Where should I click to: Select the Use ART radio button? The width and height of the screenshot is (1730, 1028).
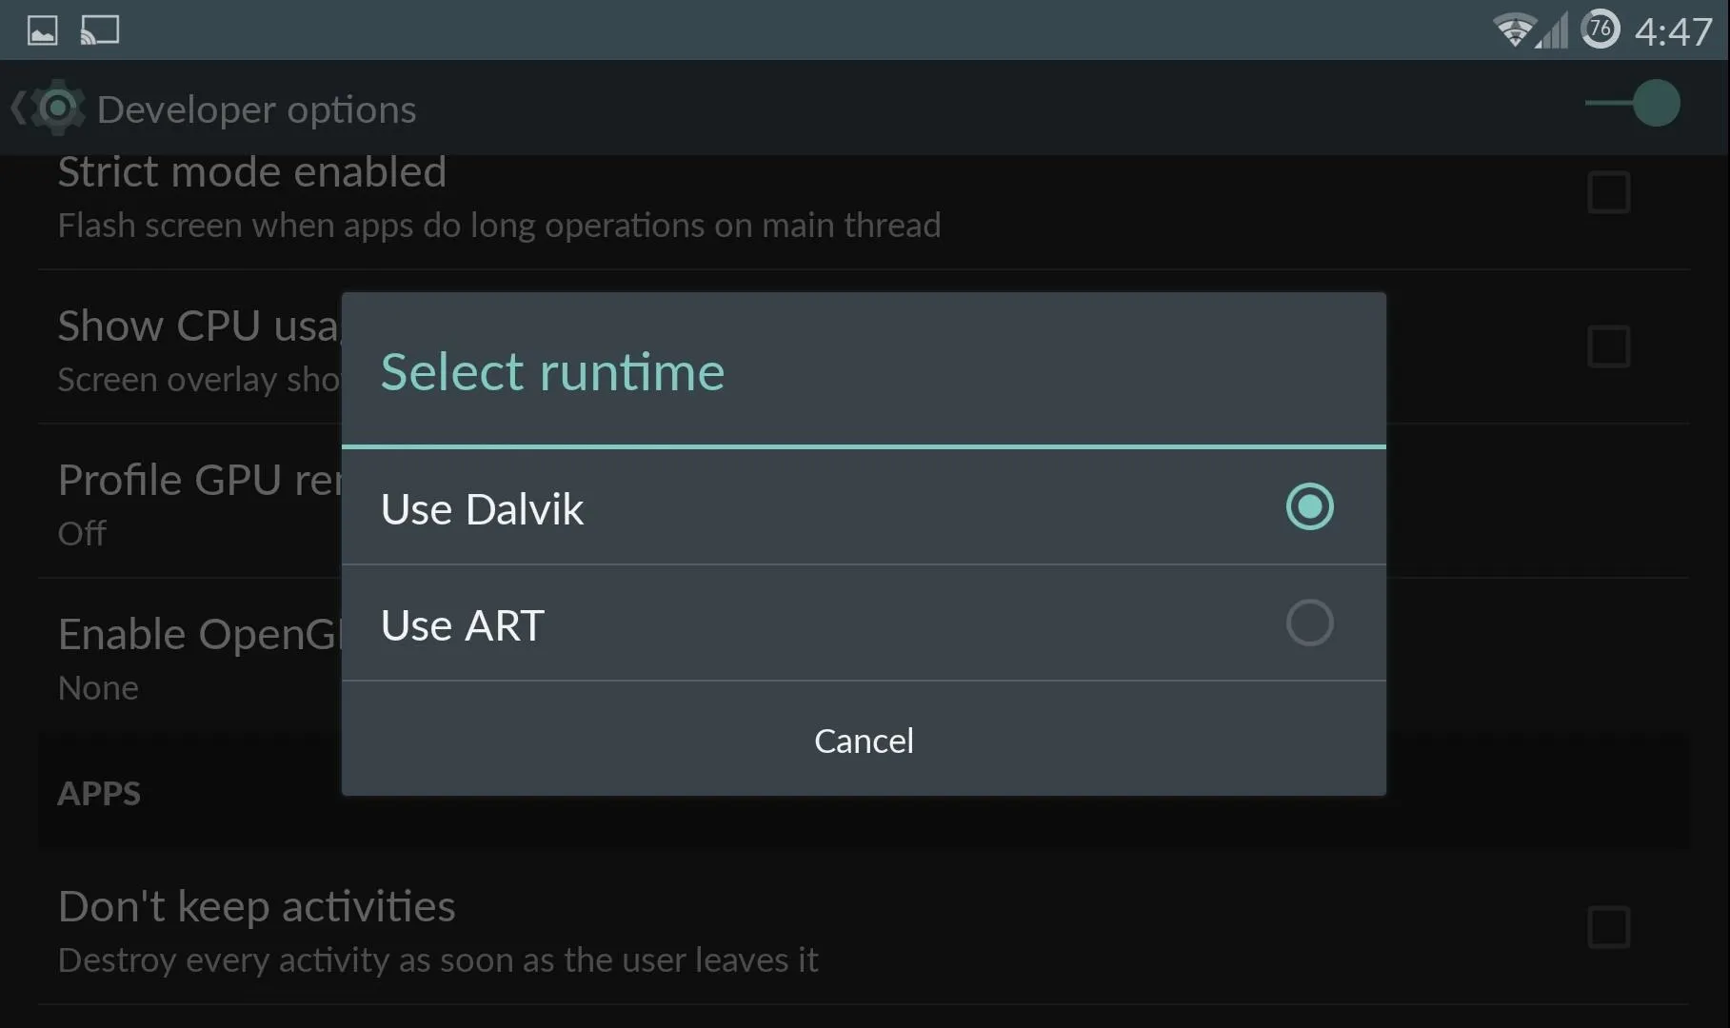pyautogui.click(x=1309, y=623)
